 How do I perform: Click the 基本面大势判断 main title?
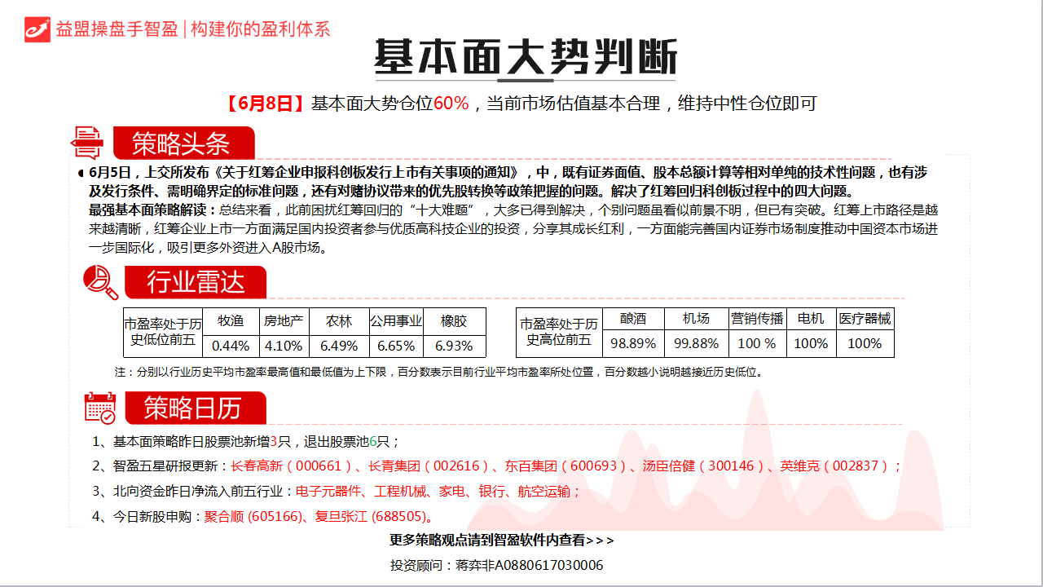click(x=526, y=57)
